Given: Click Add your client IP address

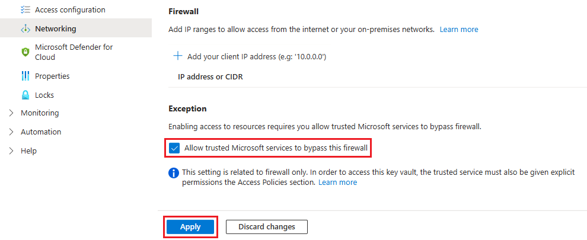Looking at the screenshot, I should [x=257, y=56].
